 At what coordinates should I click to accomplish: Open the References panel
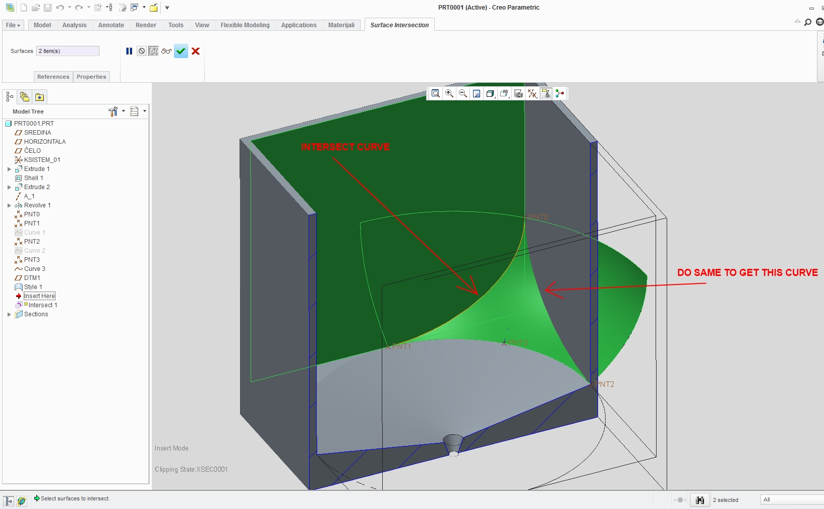tap(53, 77)
